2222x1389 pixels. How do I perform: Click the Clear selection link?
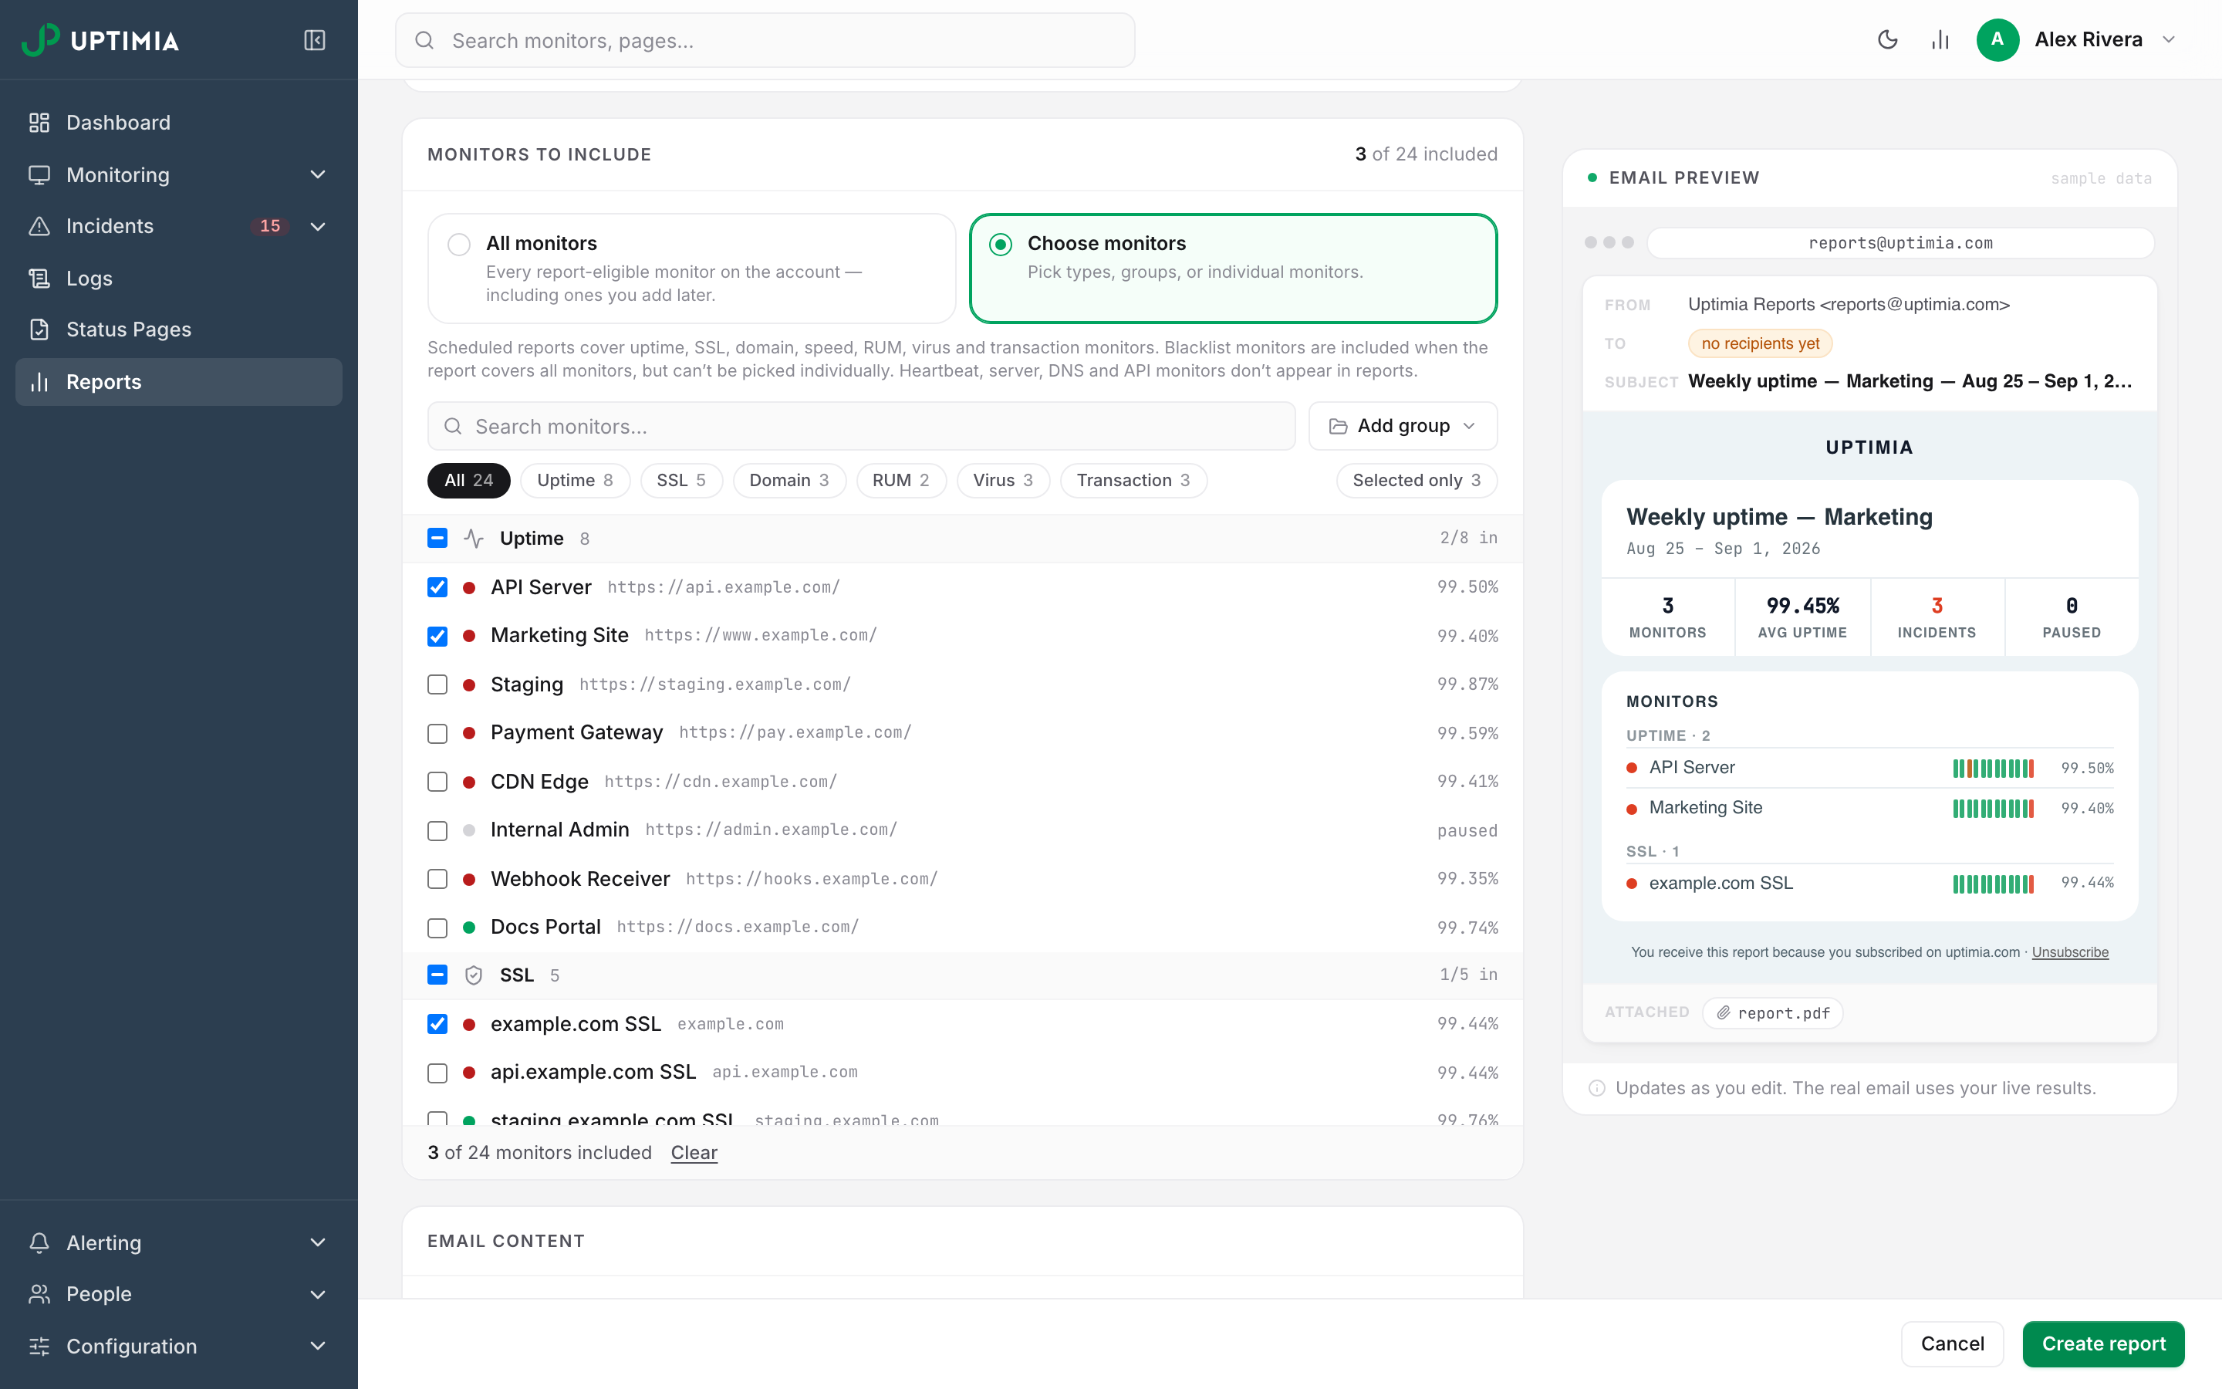point(694,1152)
